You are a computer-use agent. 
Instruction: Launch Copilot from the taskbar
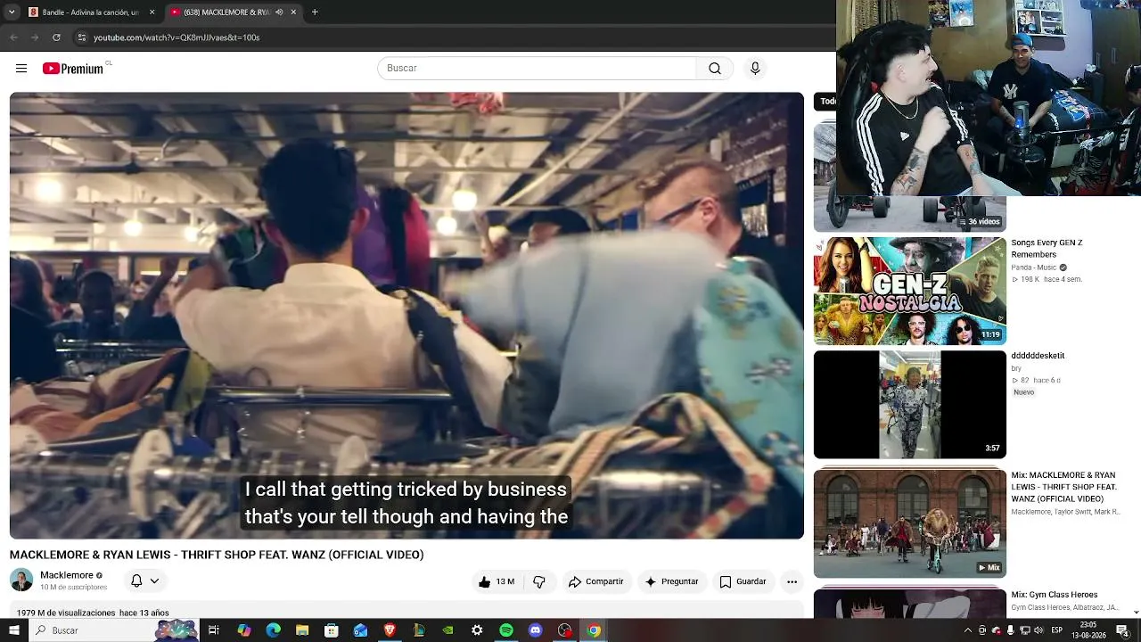[x=244, y=630]
